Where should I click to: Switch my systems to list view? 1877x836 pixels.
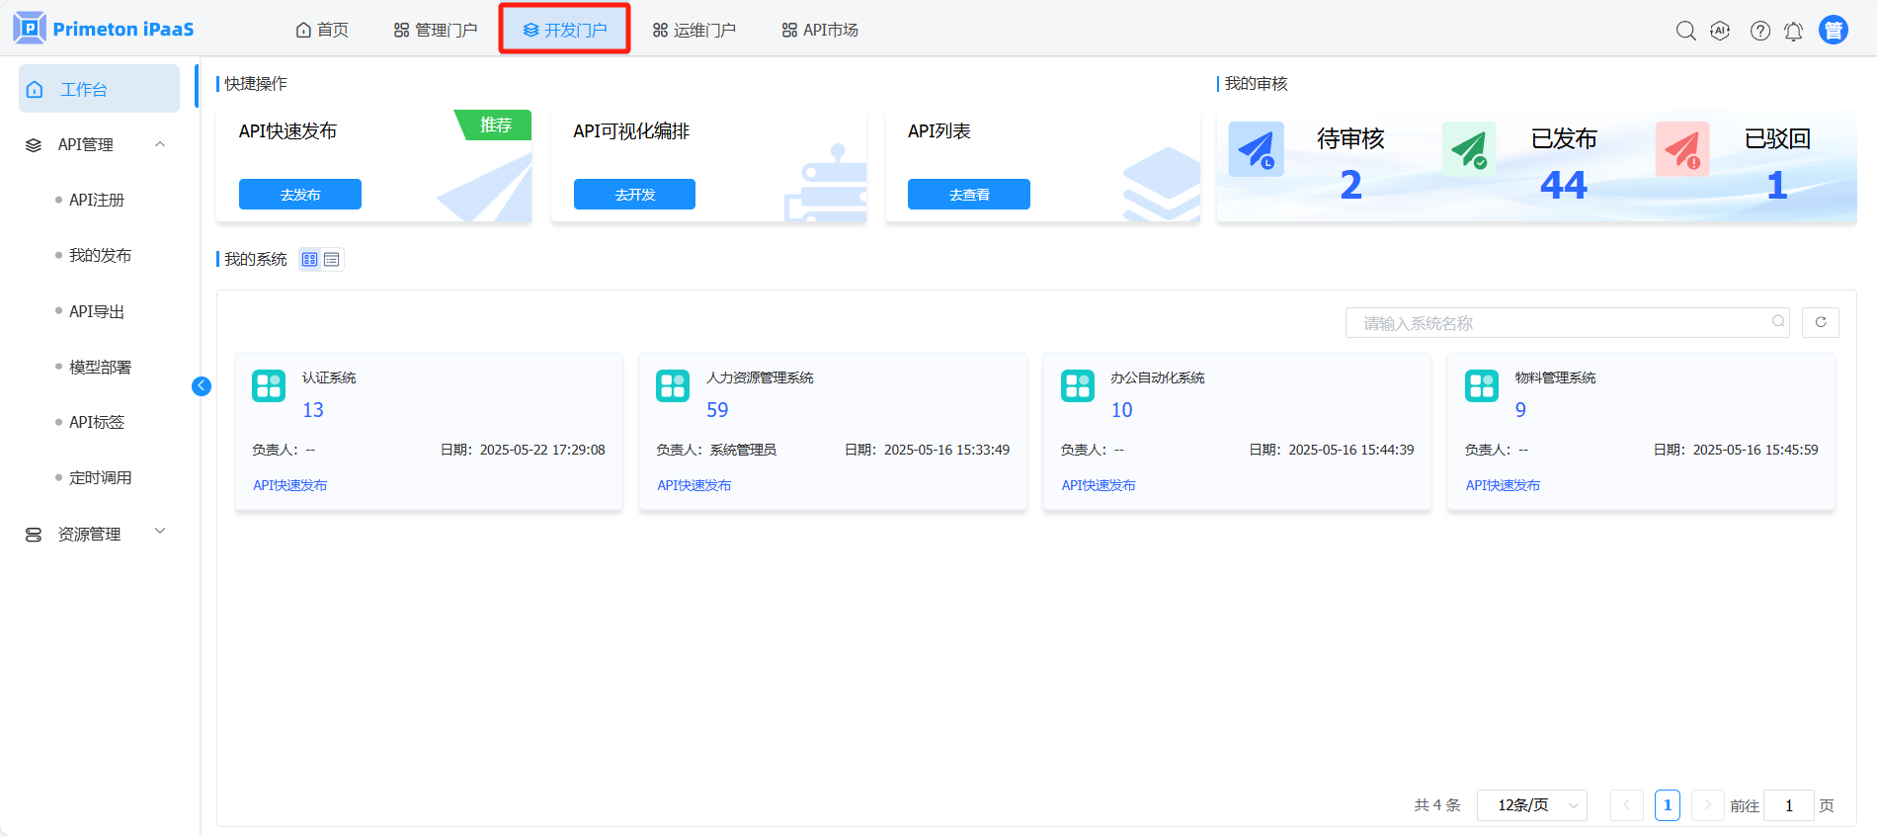(x=332, y=260)
